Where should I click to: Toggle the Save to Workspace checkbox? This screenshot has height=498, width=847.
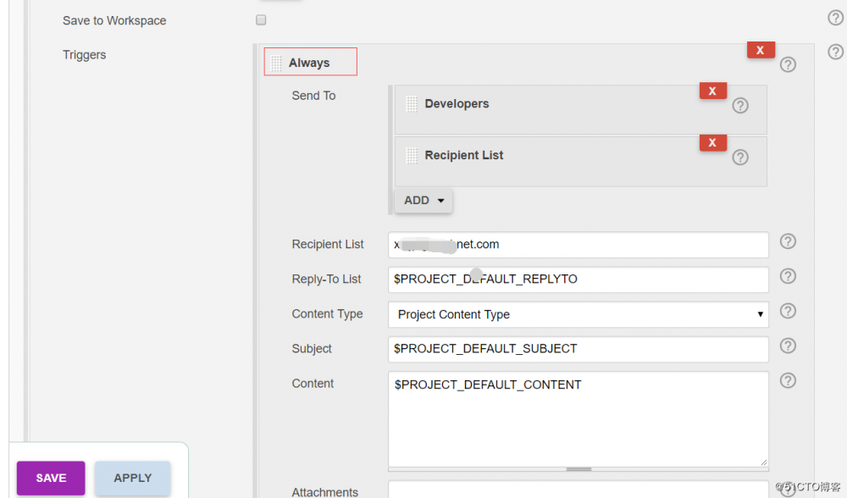pyautogui.click(x=261, y=19)
